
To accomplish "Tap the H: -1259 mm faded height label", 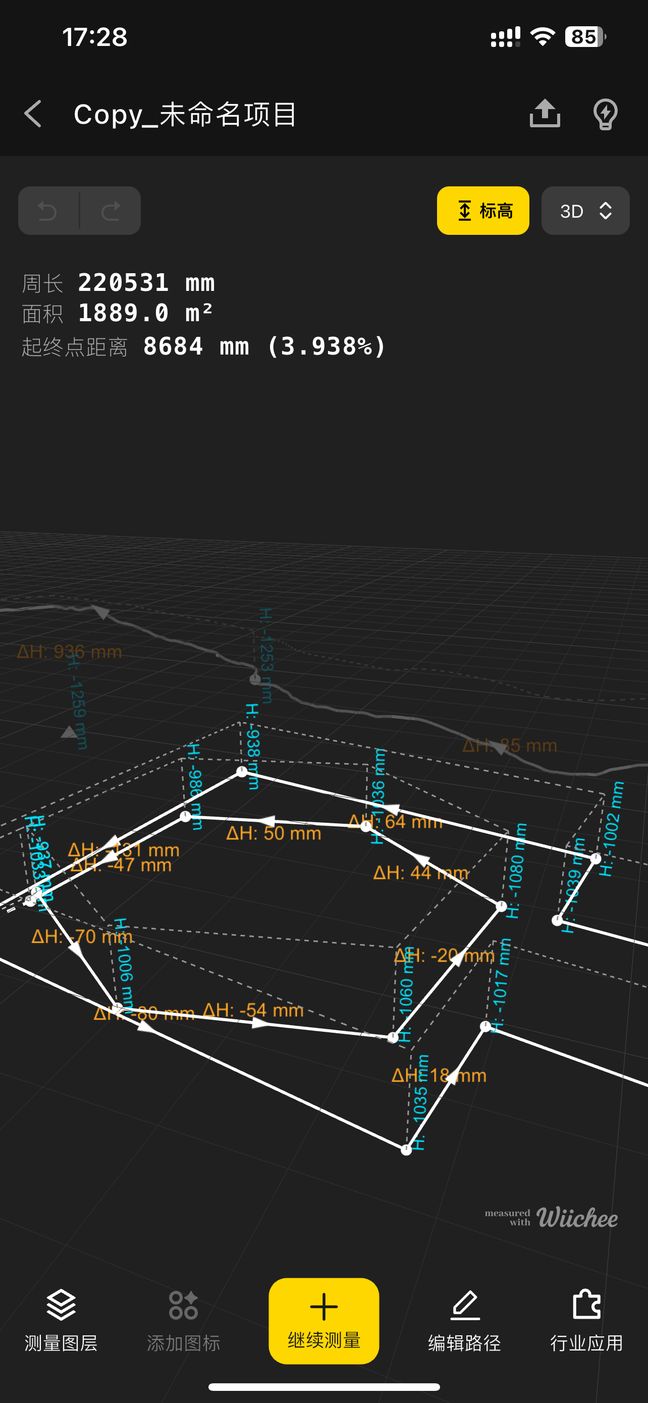I will point(77,701).
